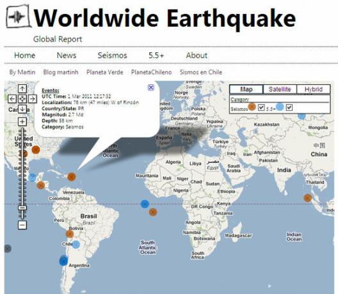Viewport: 338px width, 294px height.
Task: Switch to Hybrid view
Action: click(x=314, y=89)
